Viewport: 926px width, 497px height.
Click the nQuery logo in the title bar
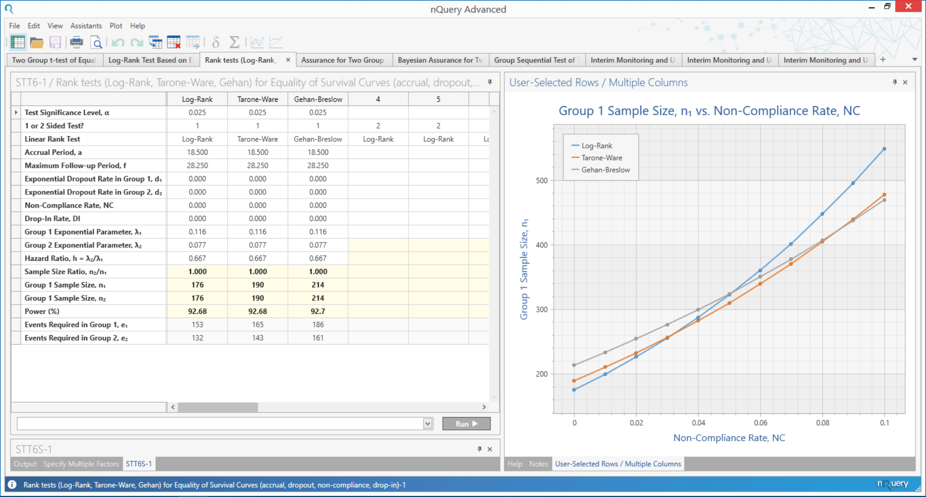(9, 9)
